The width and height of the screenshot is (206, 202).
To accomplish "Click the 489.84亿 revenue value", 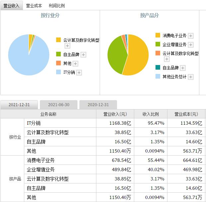I will click(x=121, y=169).
